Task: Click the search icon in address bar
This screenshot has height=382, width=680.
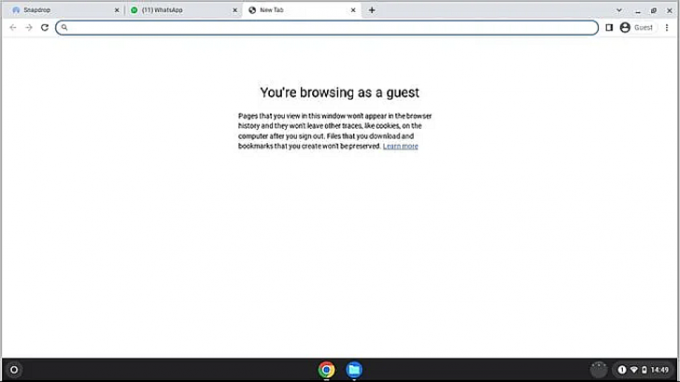Action: click(64, 28)
